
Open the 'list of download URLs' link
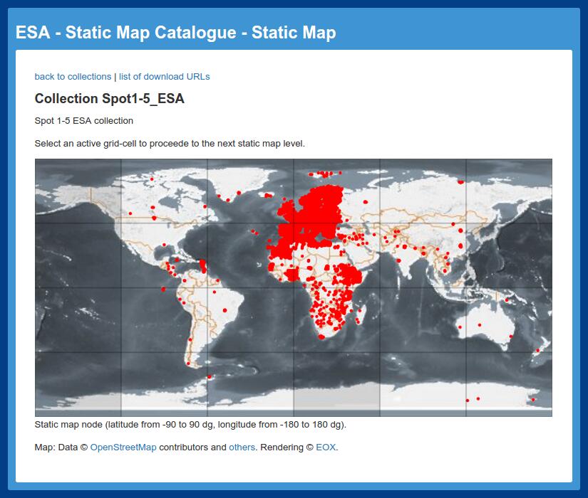pos(164,76)
